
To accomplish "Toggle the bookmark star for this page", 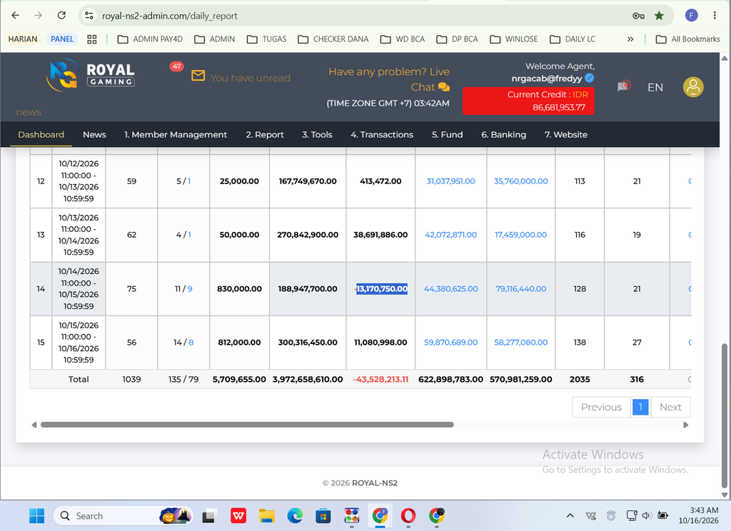I will click(659, 16).
